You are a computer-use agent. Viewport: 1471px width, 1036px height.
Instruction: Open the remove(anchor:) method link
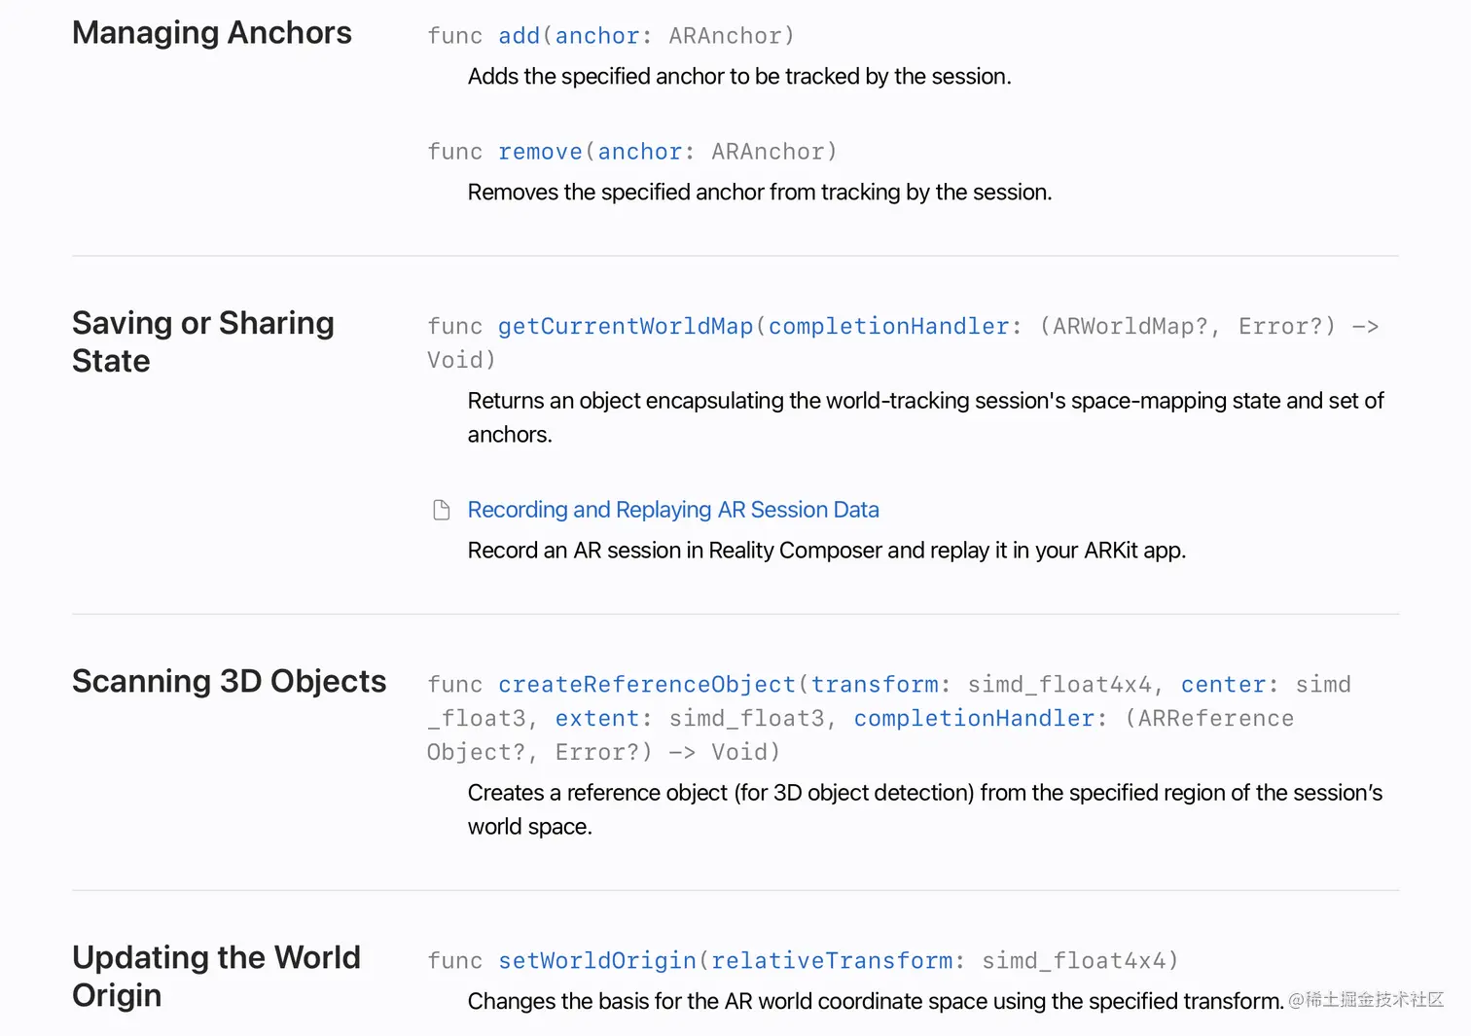click(590, 152)
